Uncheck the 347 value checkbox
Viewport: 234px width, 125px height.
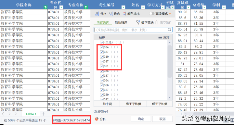[102, 61]
